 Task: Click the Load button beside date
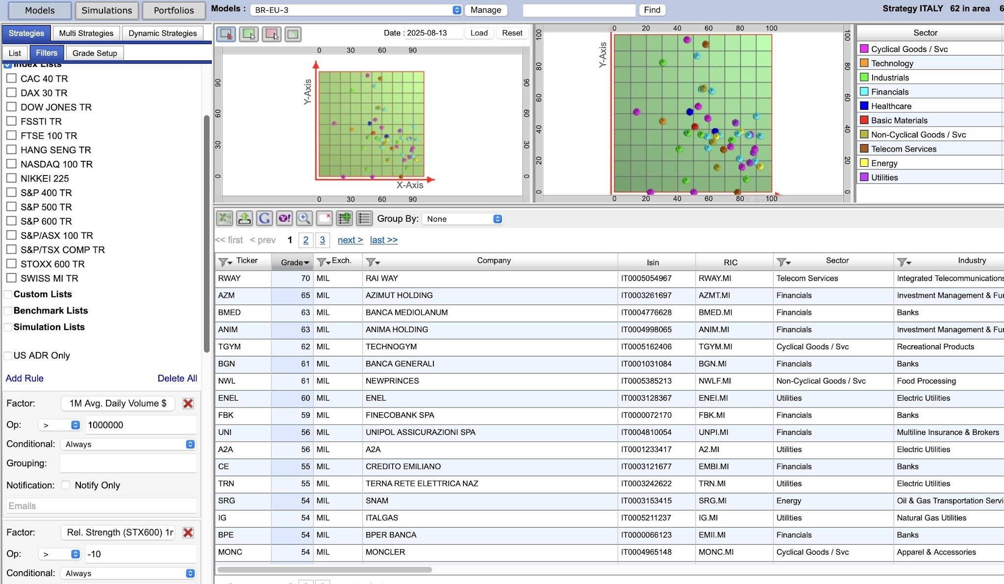[478, 33]
